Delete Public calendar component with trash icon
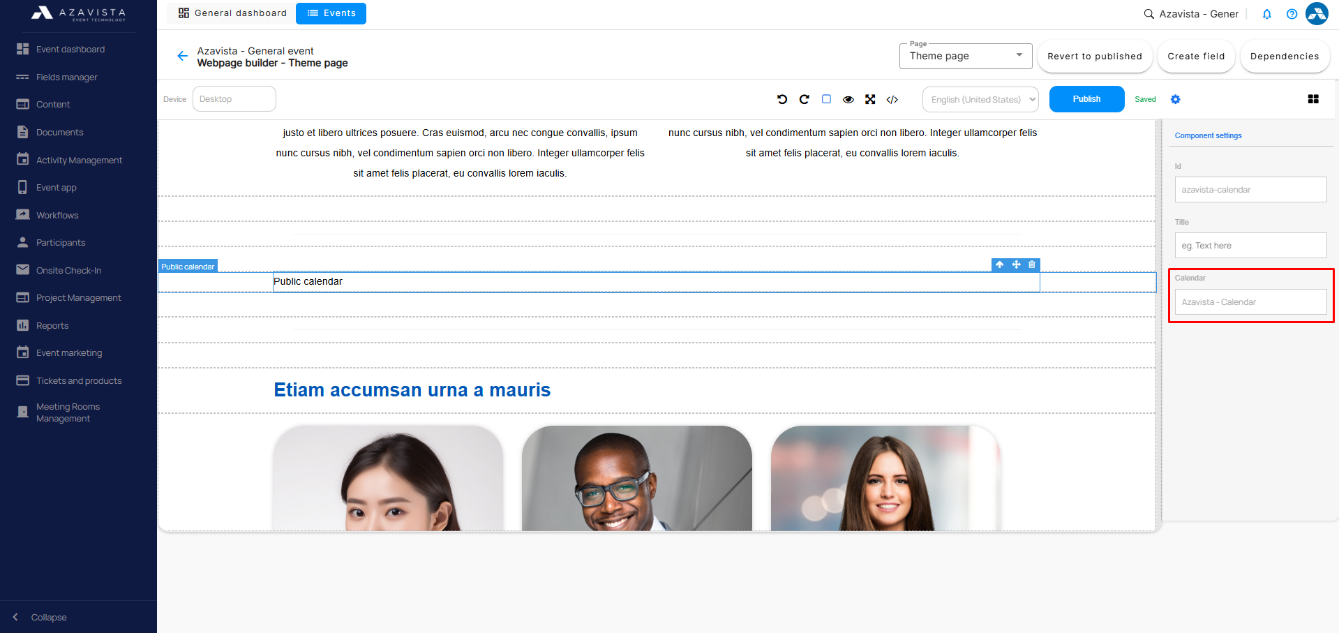The height and width of the screenshot is (633, 1339). click(x=1032, y=265)
